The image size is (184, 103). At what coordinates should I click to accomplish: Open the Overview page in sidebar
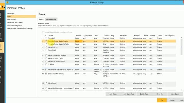point(11,13)
